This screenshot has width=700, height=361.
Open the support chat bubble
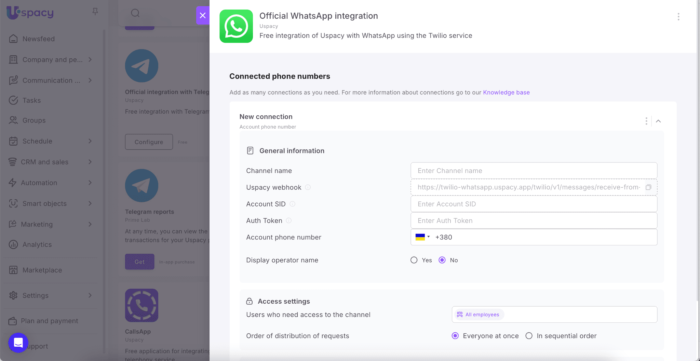tap(18, 343)
